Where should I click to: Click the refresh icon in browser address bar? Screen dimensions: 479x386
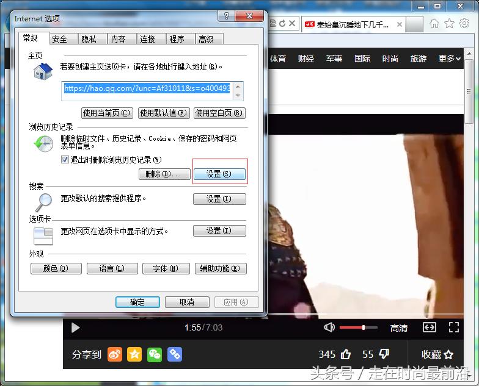pos(282,23)
